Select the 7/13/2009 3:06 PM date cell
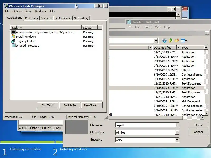211x158 pixels. pyautogui.click(x=166, y=70)
